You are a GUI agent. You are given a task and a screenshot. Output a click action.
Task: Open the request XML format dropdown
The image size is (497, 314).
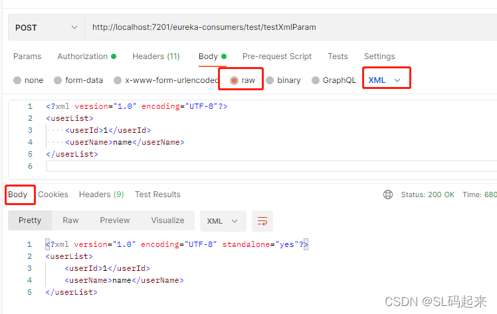tap(385, 80)
